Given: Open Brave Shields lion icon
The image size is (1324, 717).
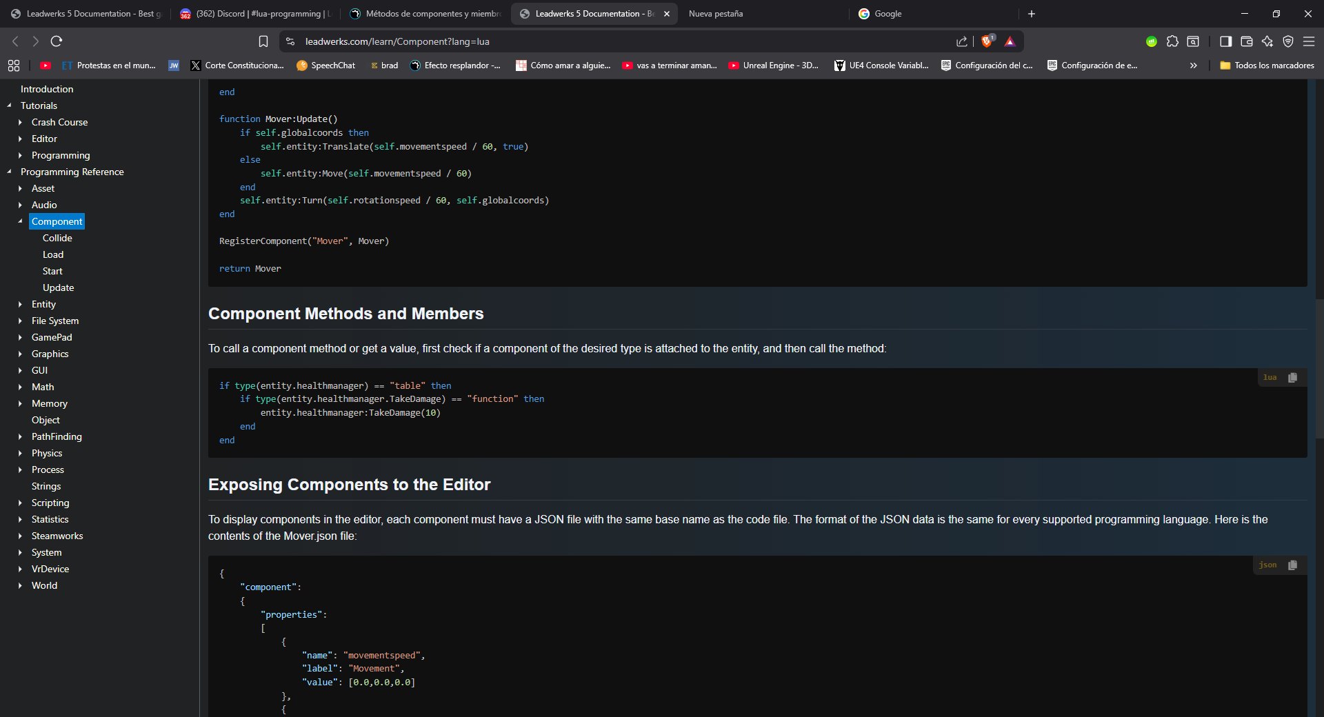Looking at the screenshot, I should [x=987, y=41].
